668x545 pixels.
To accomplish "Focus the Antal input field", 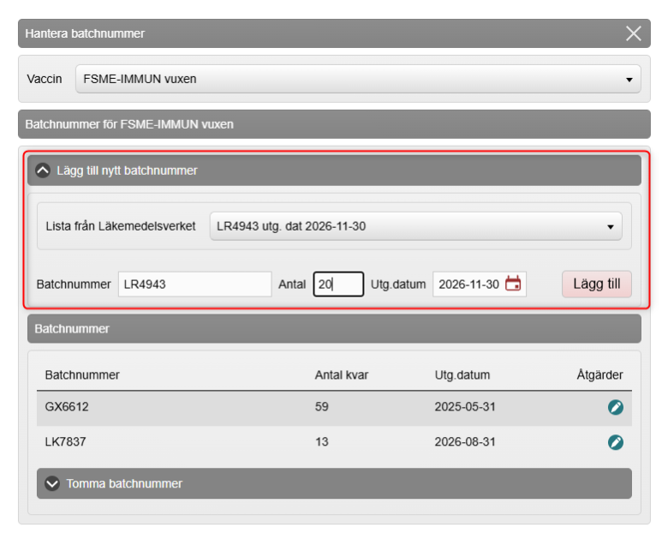I will point(337,284).
